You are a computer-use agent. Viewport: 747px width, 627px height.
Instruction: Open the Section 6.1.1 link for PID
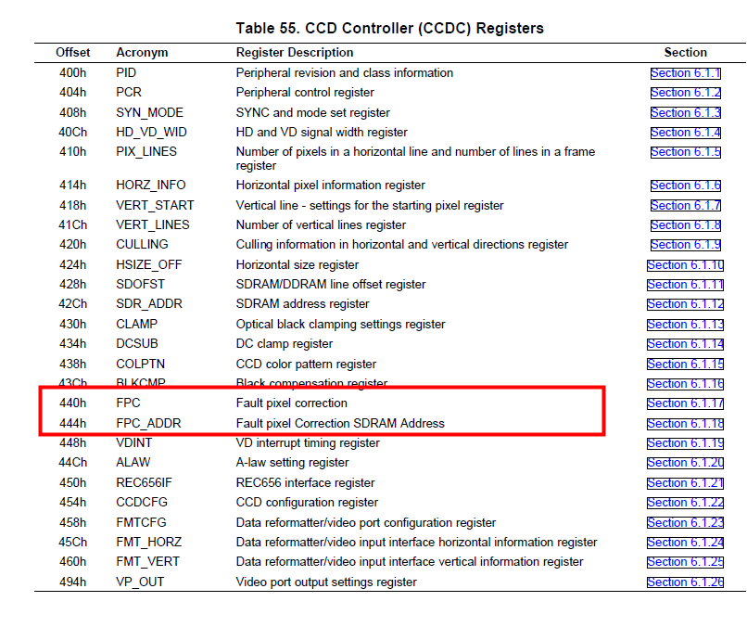685,73
